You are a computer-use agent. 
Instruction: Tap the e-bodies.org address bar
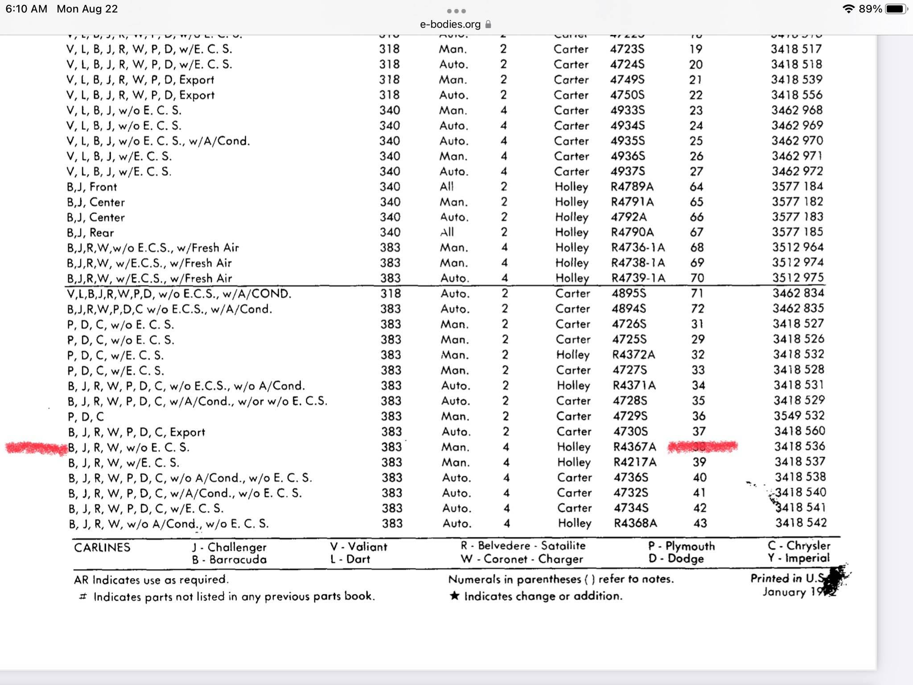tap(450, 24)
